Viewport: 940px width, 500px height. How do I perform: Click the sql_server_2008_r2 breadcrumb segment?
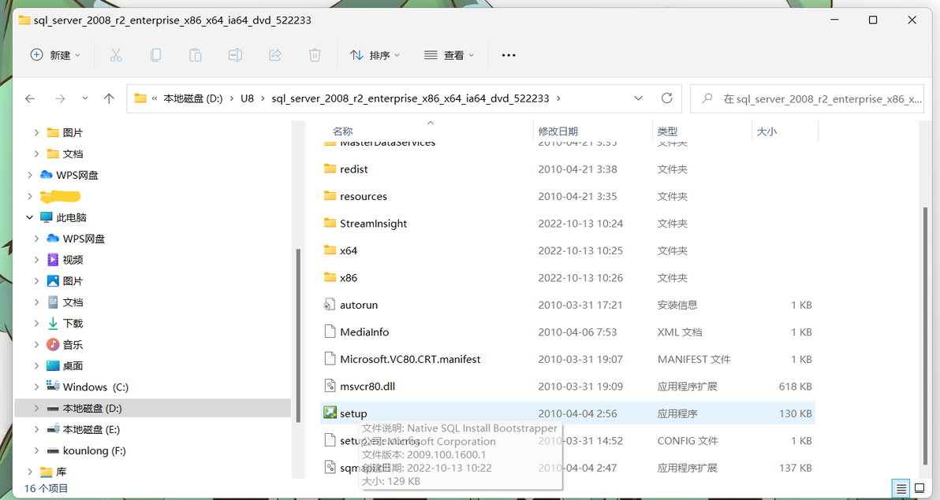pyautogui.click(x=410, y=98)
